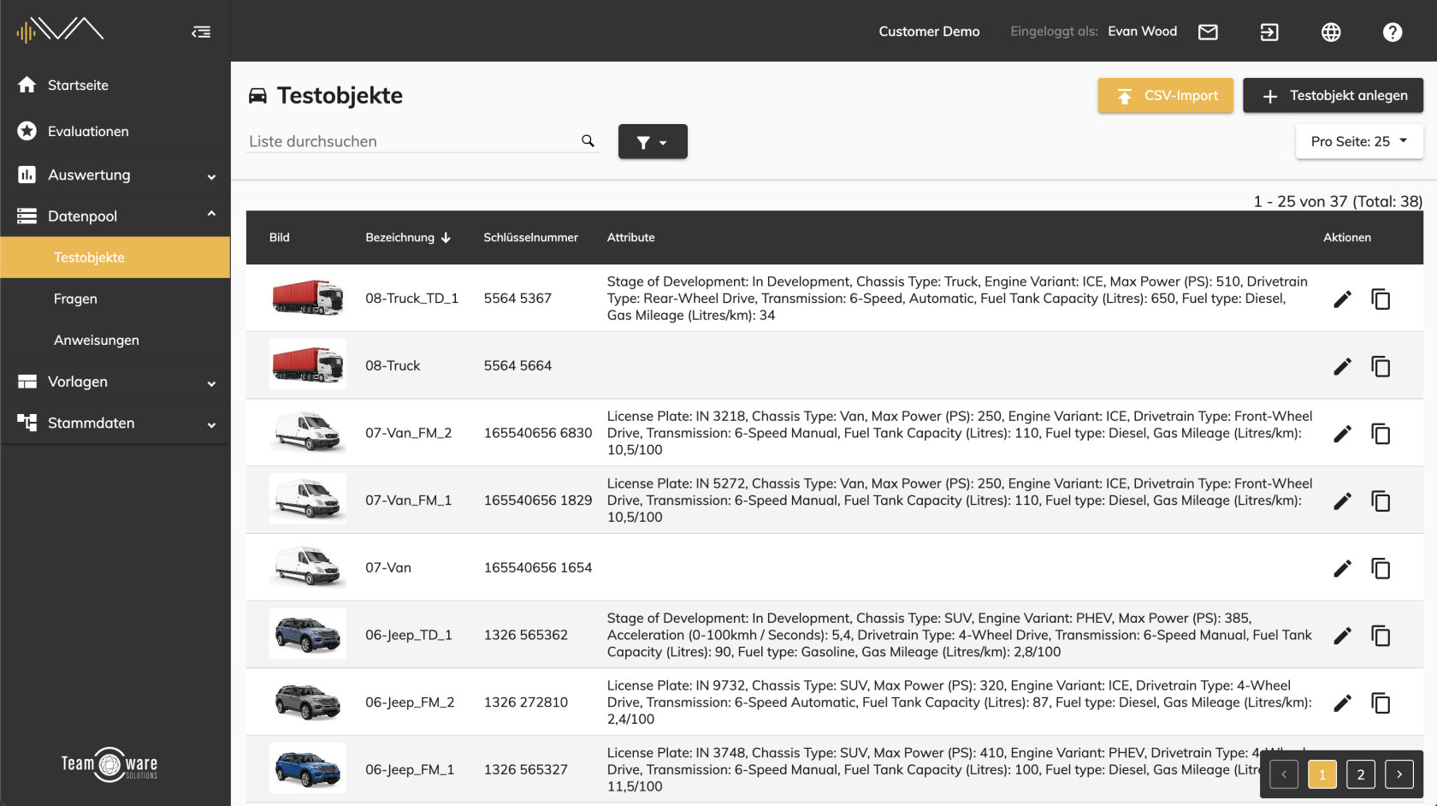Duplicate the 06-Jeep_TD_1 entry
This screenshot has width=1437, height=806.
click(x=1381, y=636)
